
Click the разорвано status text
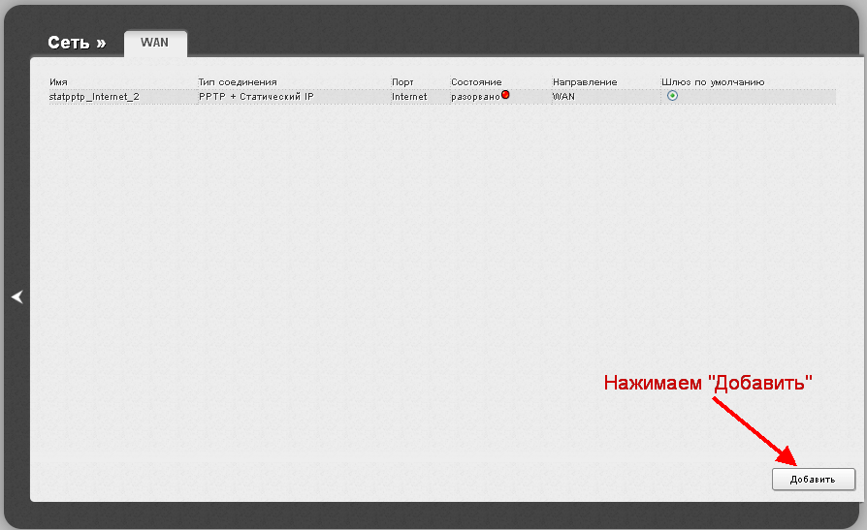coord(475,97)
